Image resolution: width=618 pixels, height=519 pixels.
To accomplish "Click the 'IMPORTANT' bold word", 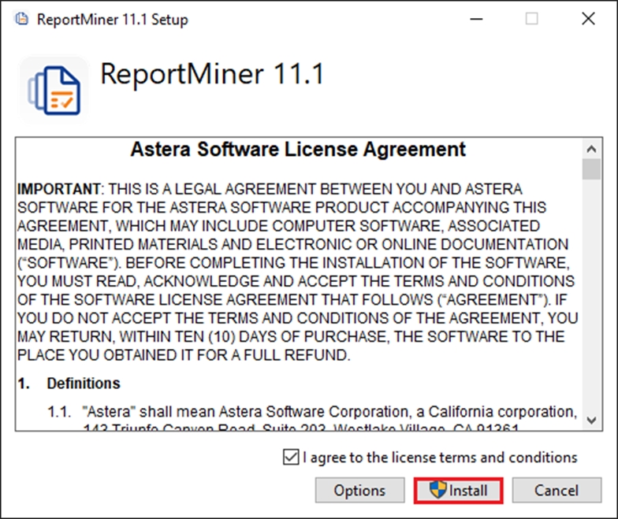I will click(58, 189).
